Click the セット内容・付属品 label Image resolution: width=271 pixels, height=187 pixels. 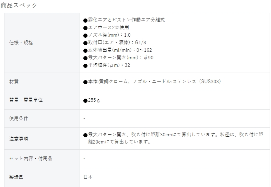31,158
